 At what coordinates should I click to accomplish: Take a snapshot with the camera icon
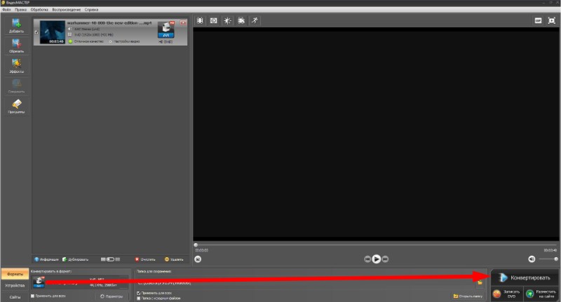click(x=214, y=21)
